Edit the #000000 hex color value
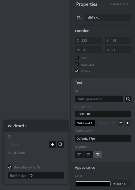Screen dimensions: 135x190 click(x=120, y=184)
